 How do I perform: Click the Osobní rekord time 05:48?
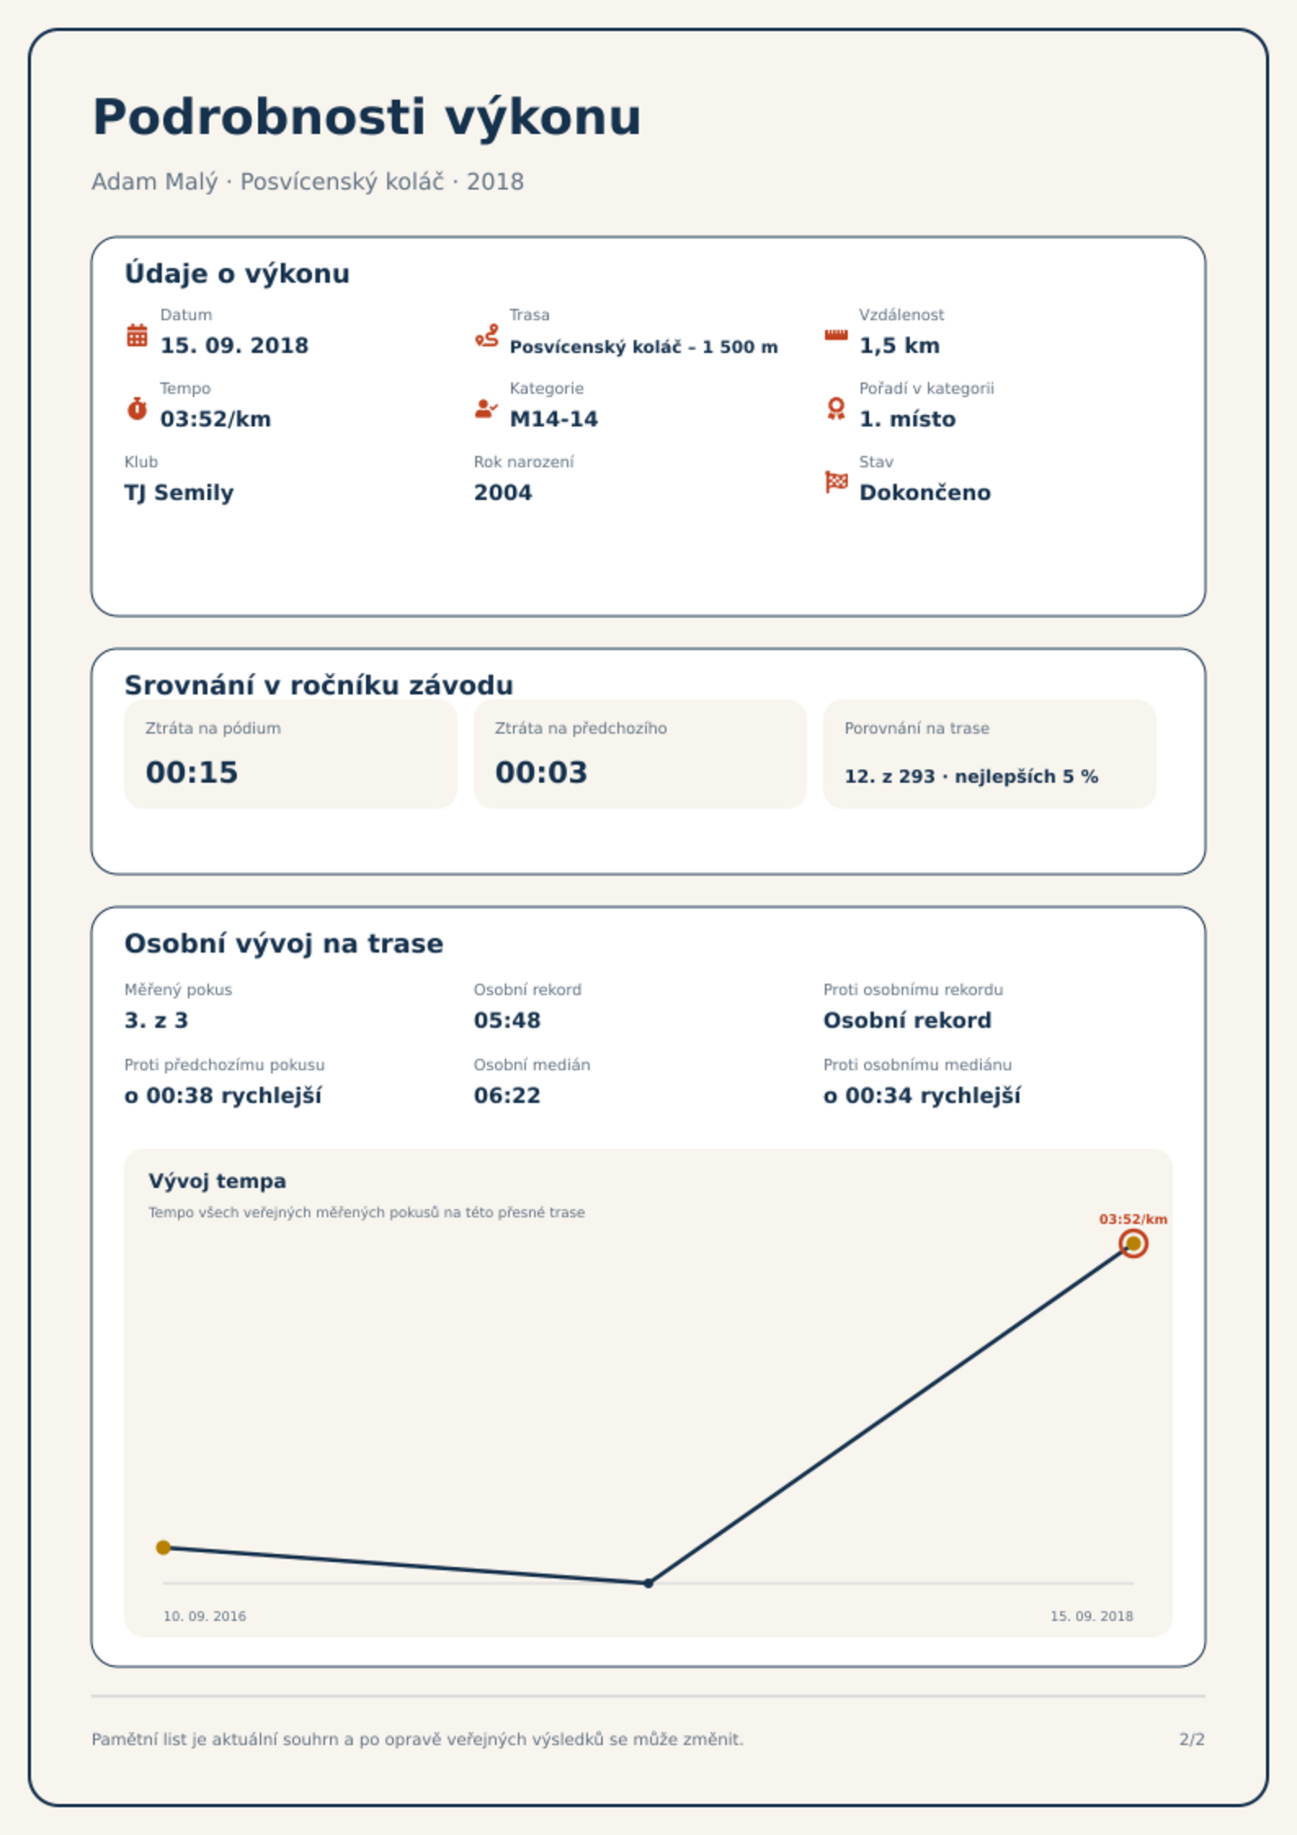507,1020
